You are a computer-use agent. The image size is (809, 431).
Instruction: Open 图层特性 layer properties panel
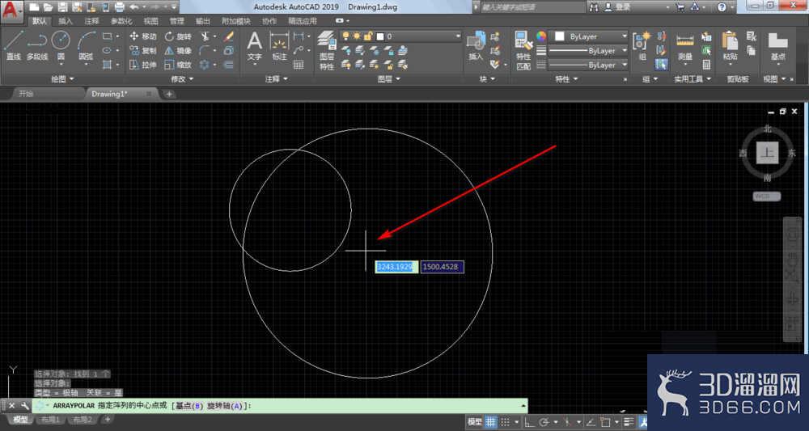[x=327, y=50]
